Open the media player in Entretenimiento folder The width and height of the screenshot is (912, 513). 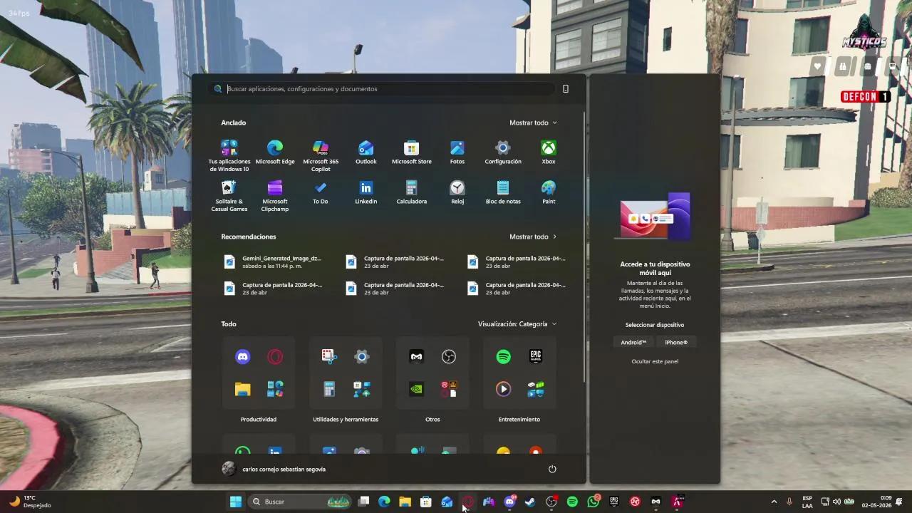click(504, 389)
